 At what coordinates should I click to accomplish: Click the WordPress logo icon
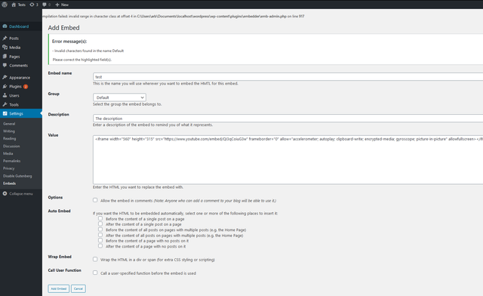[5, 5]
